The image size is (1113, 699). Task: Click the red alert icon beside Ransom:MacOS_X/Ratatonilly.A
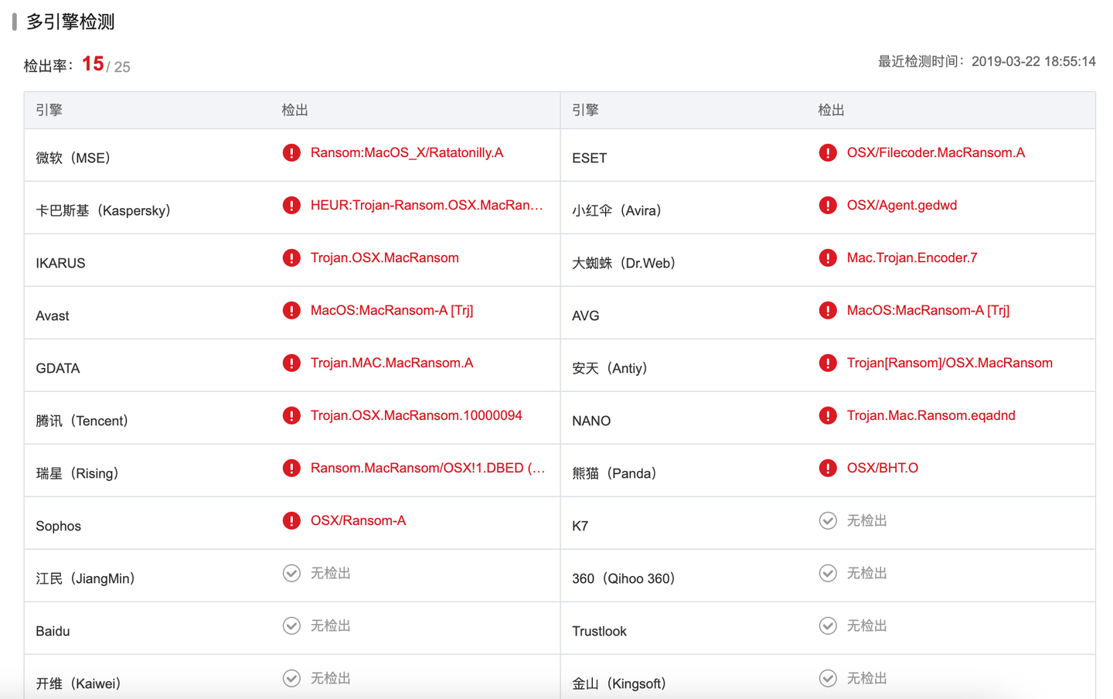tap(291, 152)
